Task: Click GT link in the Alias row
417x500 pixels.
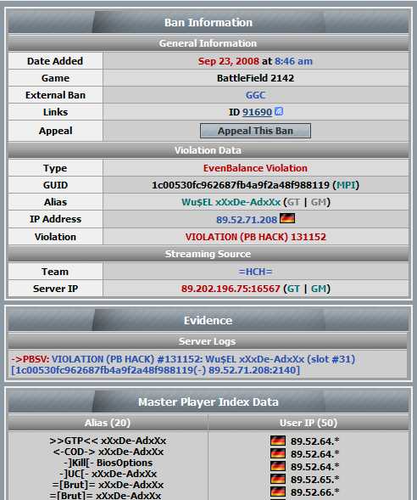Action: [x=293, y=202]
